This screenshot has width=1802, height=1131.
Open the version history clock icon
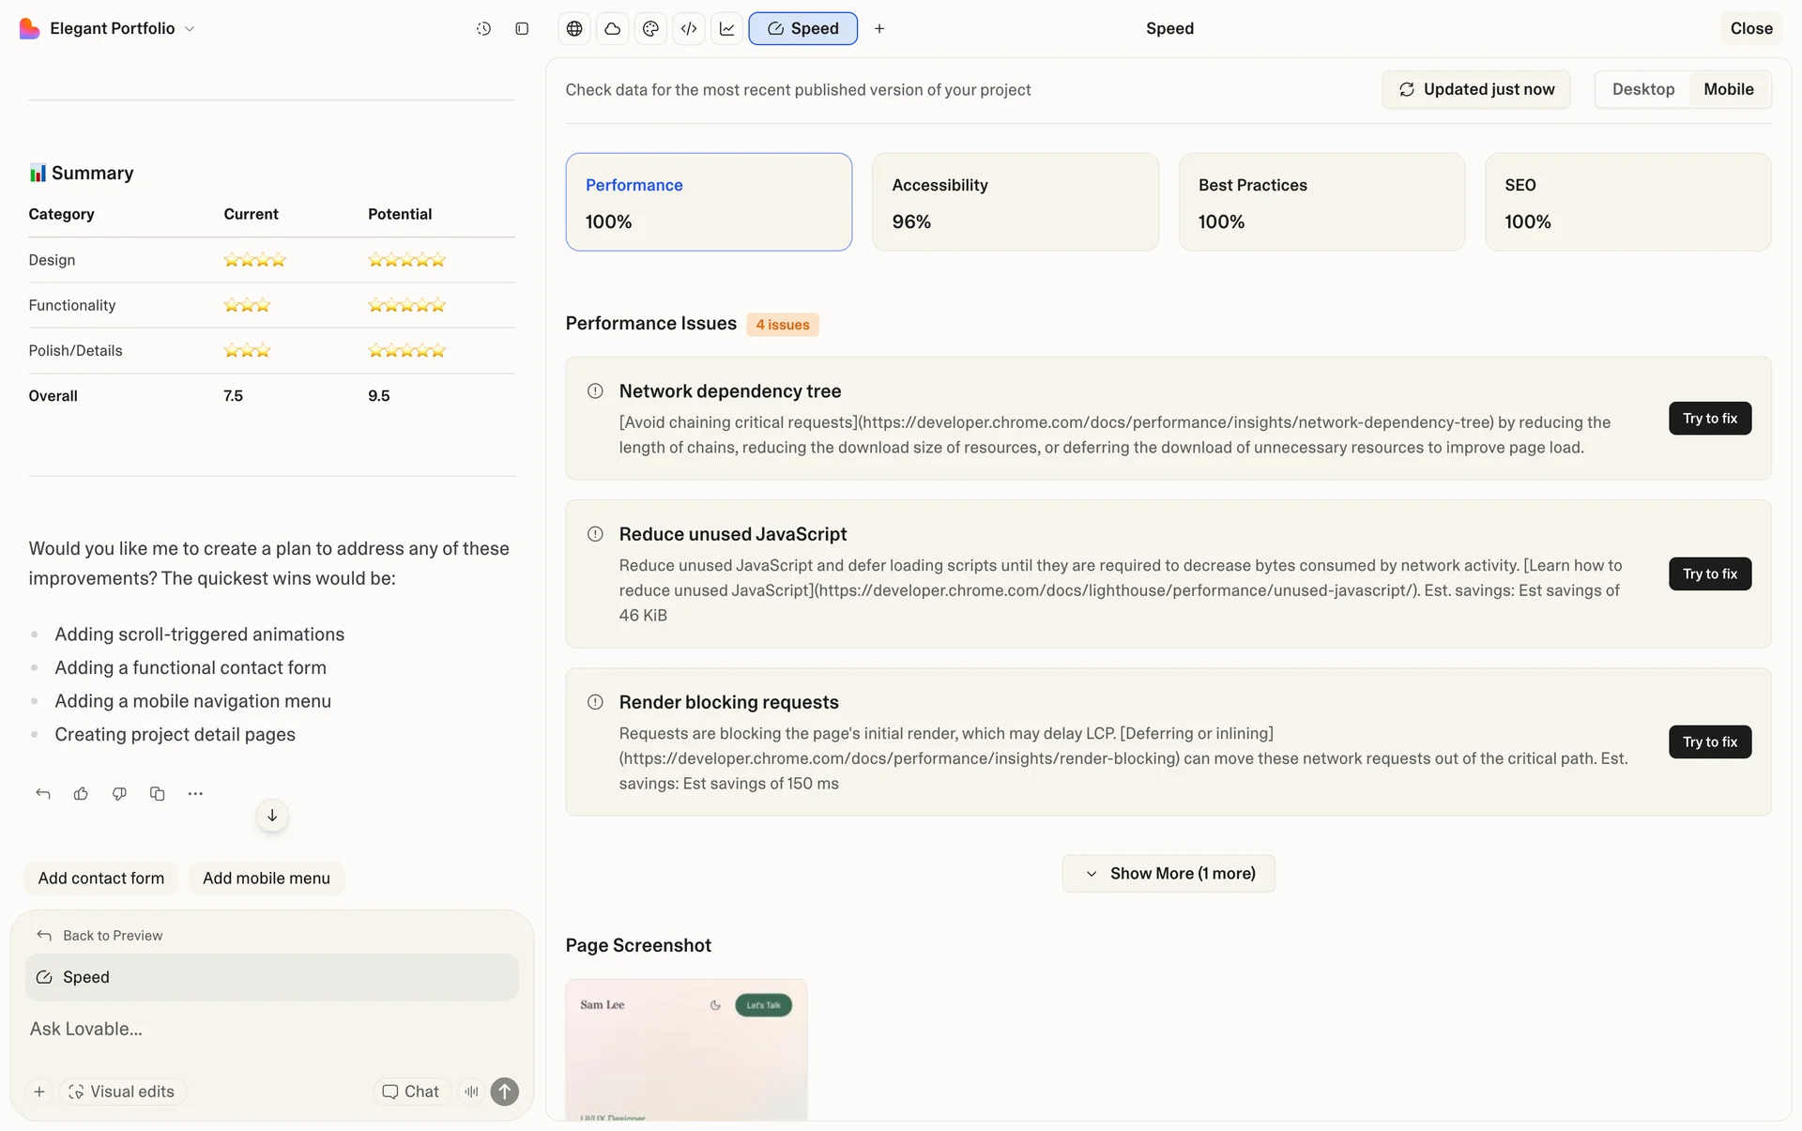(x=483, y=29)
